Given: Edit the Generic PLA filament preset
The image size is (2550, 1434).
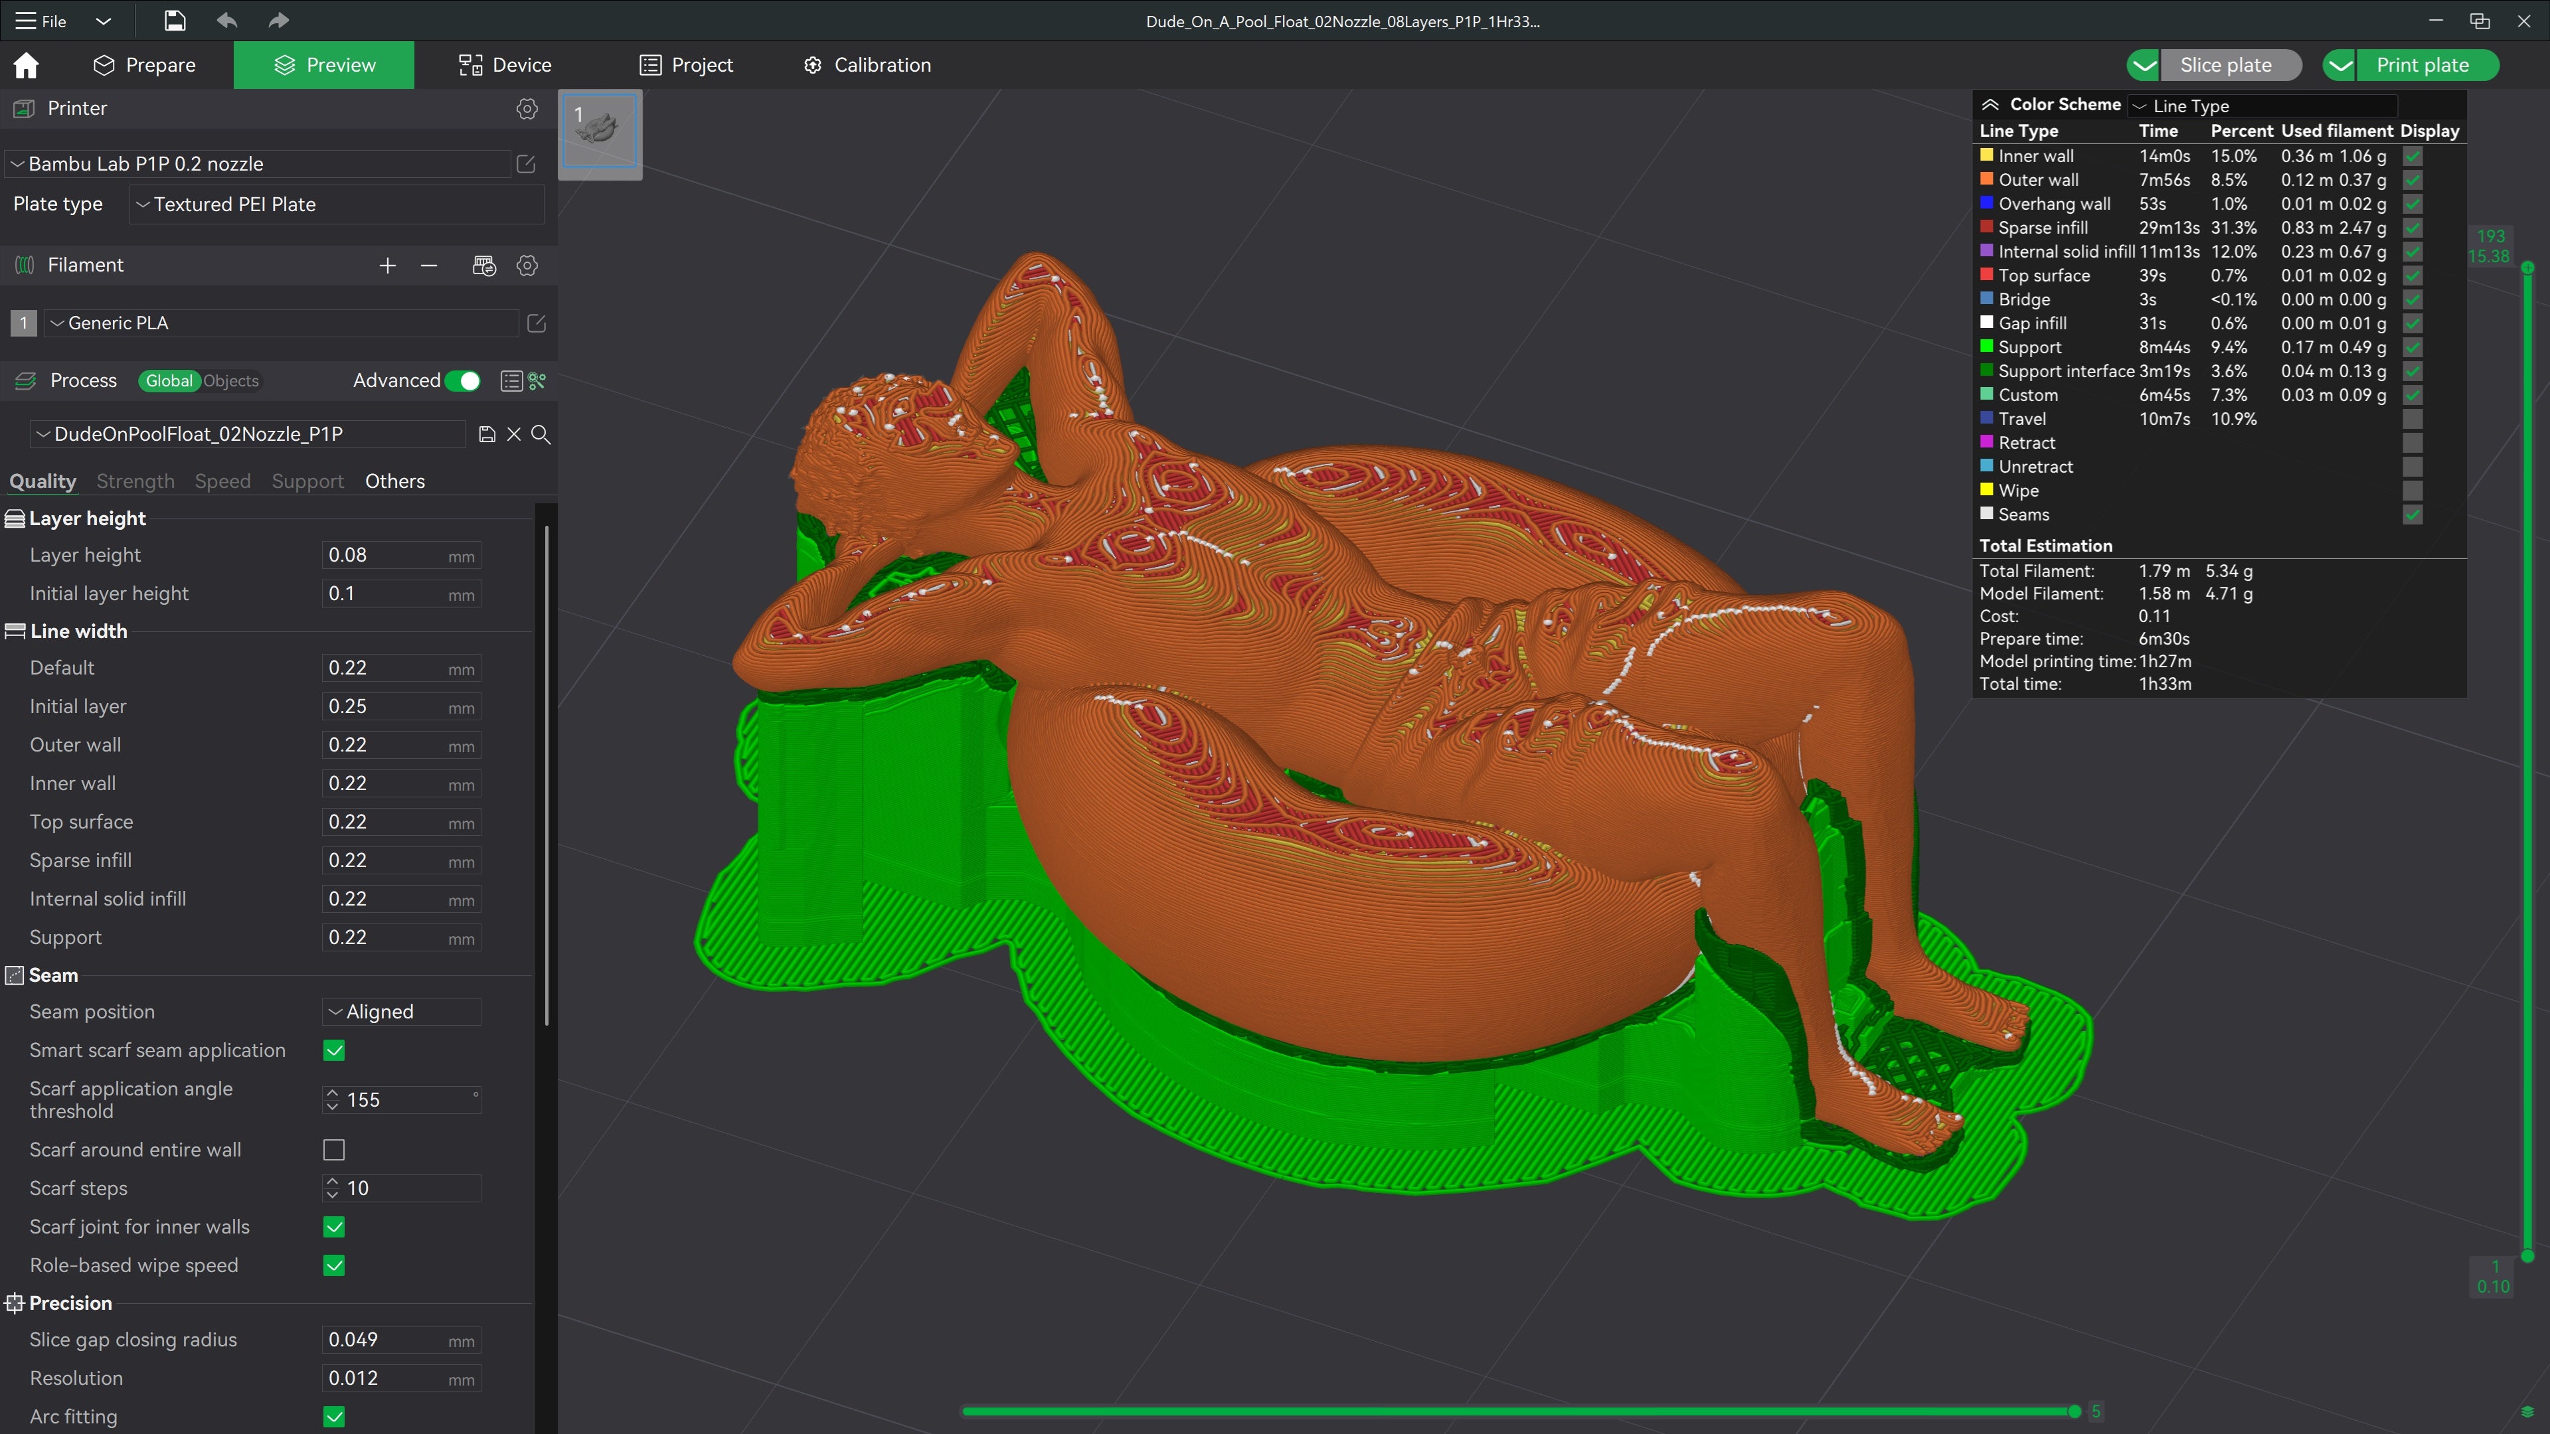Looking at the screenshot, I should 537,323.
